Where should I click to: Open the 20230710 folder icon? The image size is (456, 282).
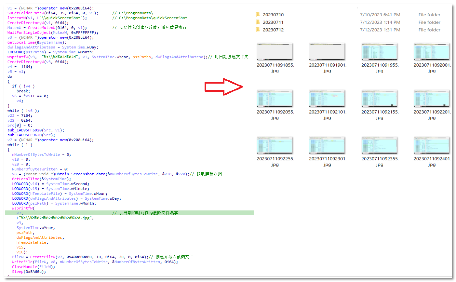[x=258, y=15]
